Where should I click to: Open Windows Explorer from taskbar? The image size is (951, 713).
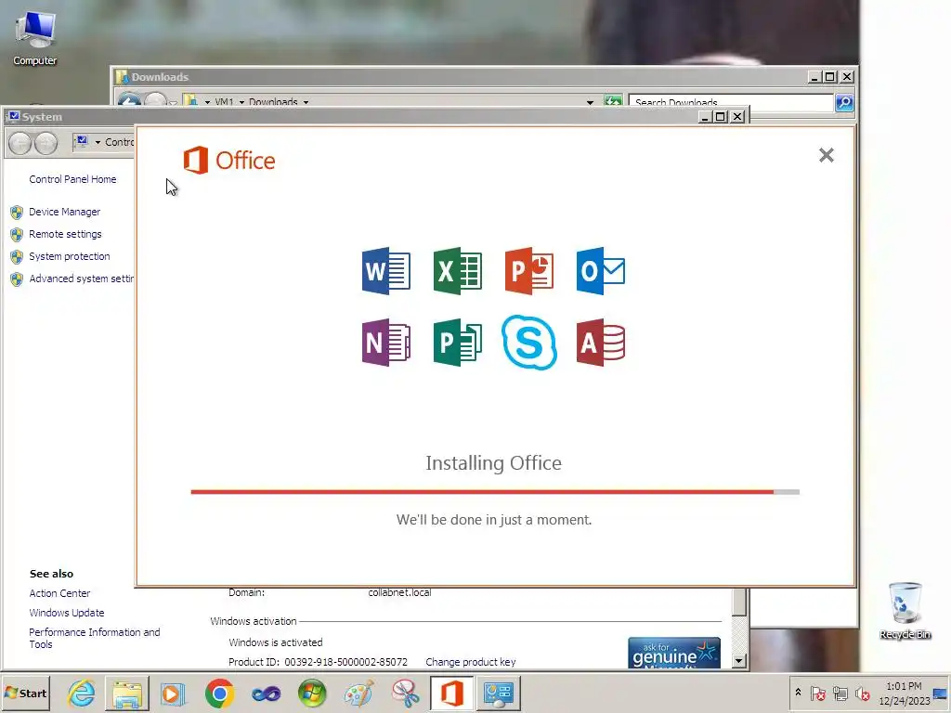[126, 694]
